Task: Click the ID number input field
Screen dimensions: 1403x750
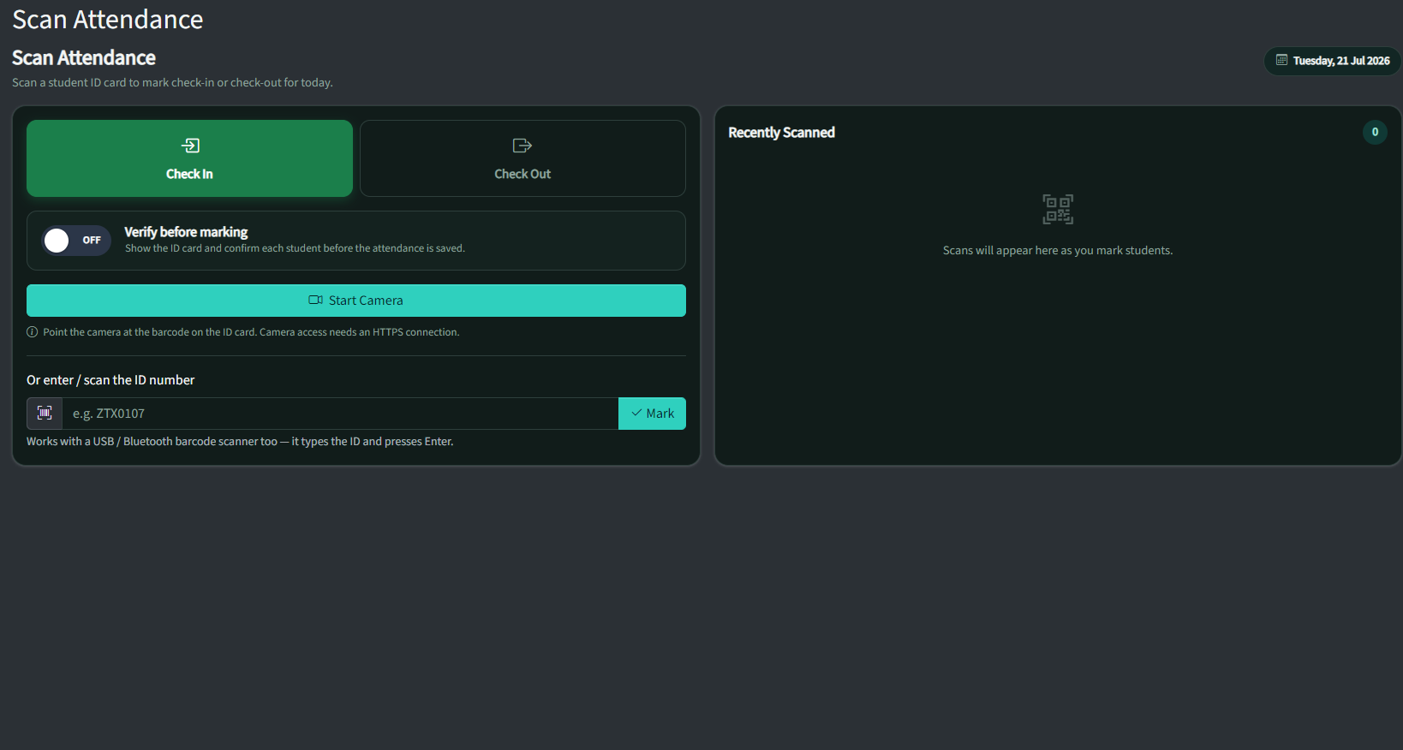Action: tap(340, 414)
